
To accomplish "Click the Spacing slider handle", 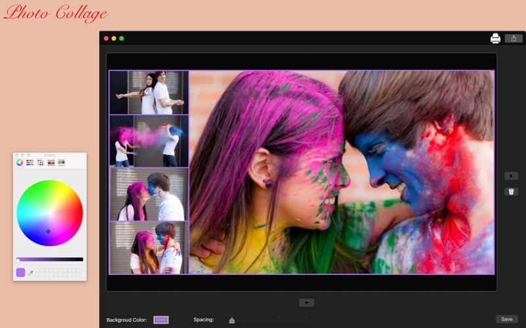I will pyautogui.click(x=231, y=320).
